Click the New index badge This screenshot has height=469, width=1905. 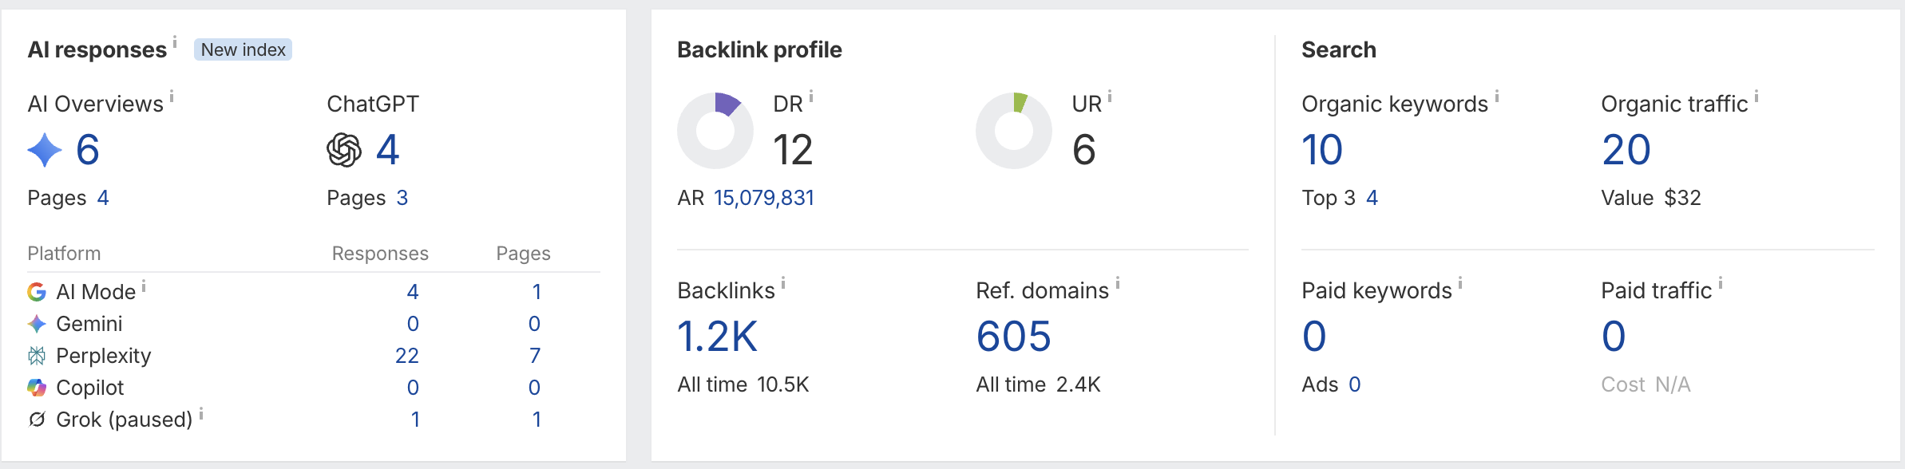[244, 49]
